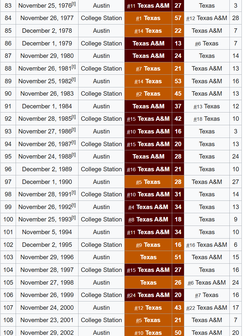Click the #24 ranking for Texas A&M in 1999

coord(131,296)
